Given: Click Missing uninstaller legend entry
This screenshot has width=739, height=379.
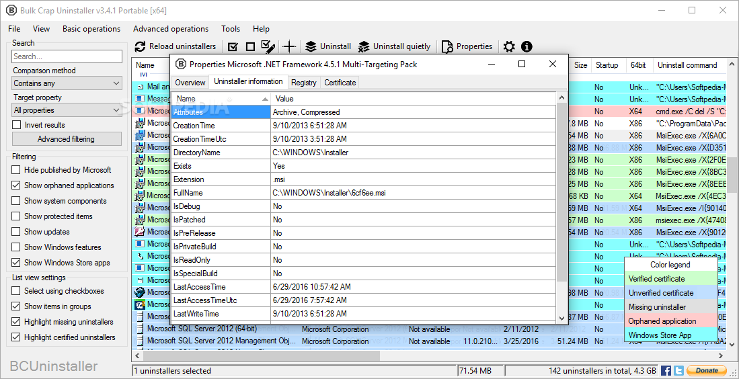Looking at the screenshot, I should (670, 307).
